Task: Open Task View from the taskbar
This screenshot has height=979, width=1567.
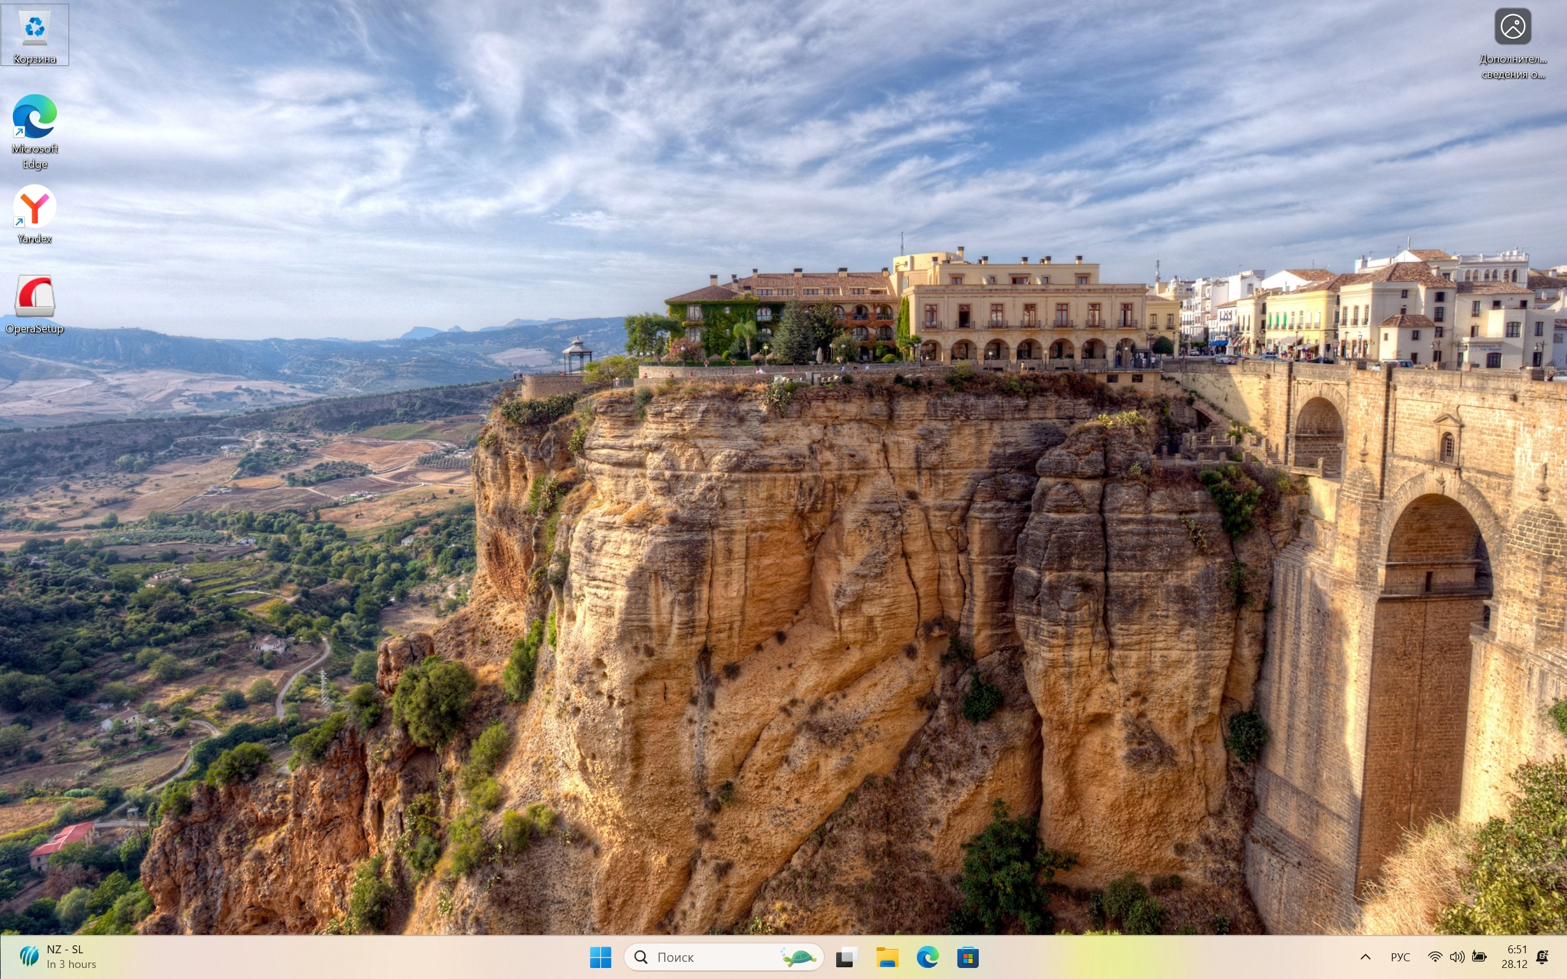Action: point(846,957)
